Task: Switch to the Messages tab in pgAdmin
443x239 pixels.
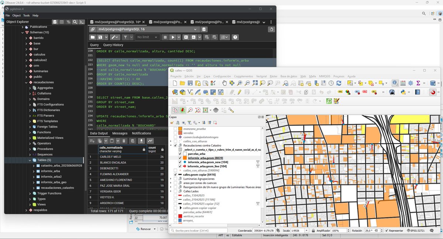Action: click(120, 133)
